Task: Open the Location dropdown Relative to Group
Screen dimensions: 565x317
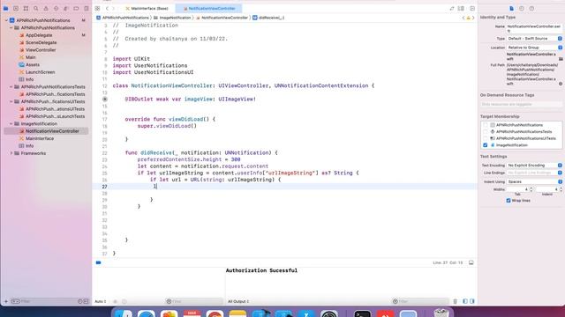Action: pos(534,48)
